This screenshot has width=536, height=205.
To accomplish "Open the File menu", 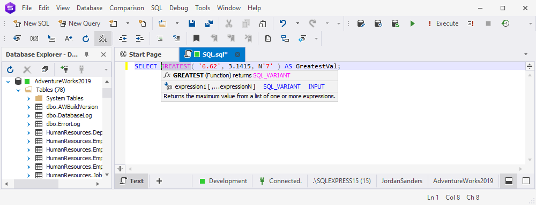I will click(x=27, y=8).
